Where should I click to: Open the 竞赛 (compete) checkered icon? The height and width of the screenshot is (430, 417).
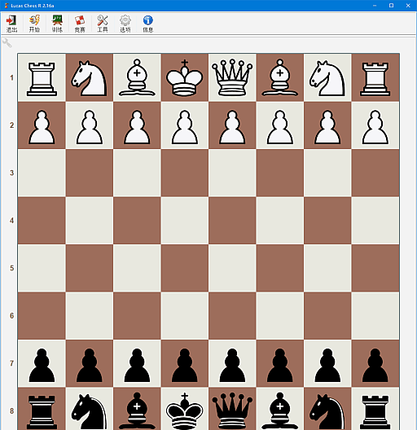tap(80, 20)
